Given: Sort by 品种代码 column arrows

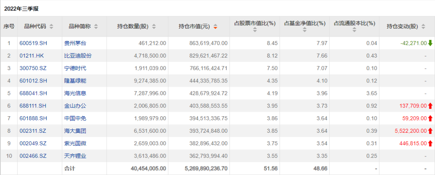Looking at the screenshot, I should [51, 27].
